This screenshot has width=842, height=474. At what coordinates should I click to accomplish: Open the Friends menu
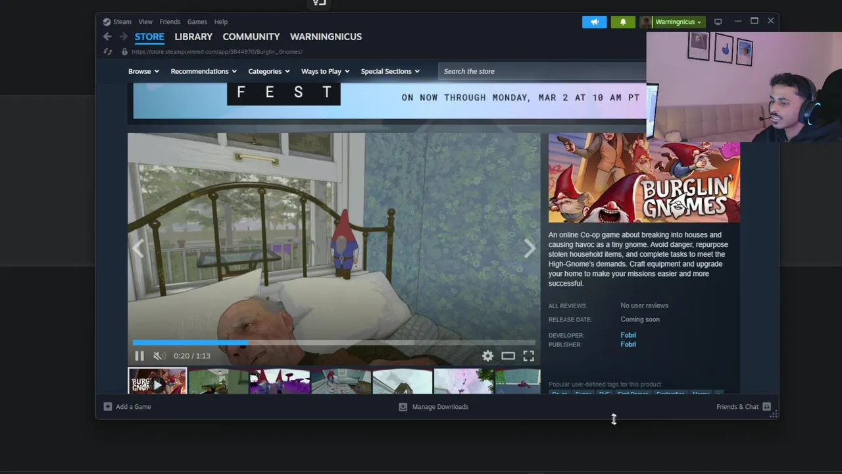[x=170, y=22]
